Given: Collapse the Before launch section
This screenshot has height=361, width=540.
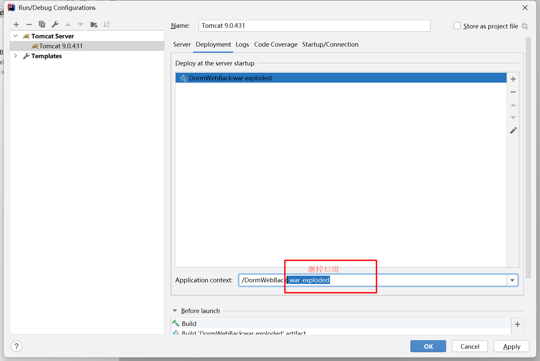Looking at the screenshot, I should [x=175, y=311].
